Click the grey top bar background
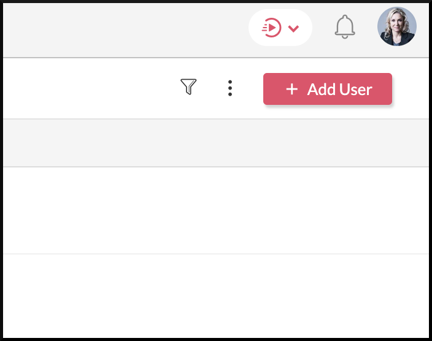The image size is (432, 341). (123, 28)
